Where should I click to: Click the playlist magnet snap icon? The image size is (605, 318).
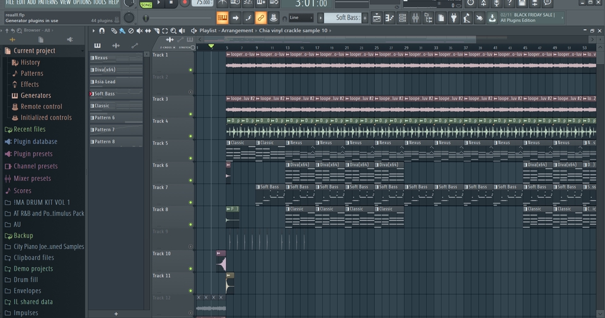pos(102,31)
